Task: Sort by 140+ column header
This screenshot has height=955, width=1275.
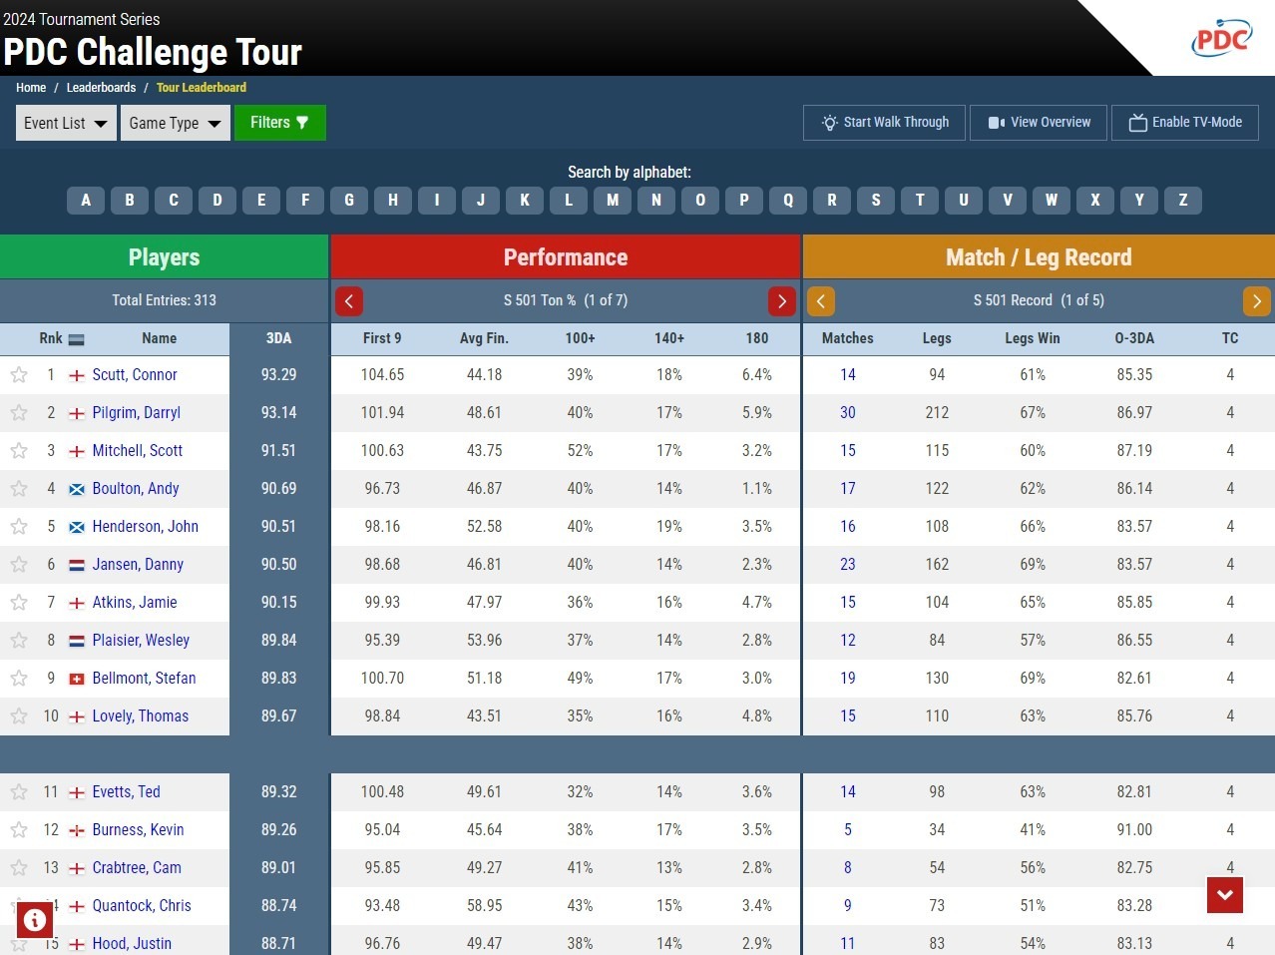Action: (669, 338)
